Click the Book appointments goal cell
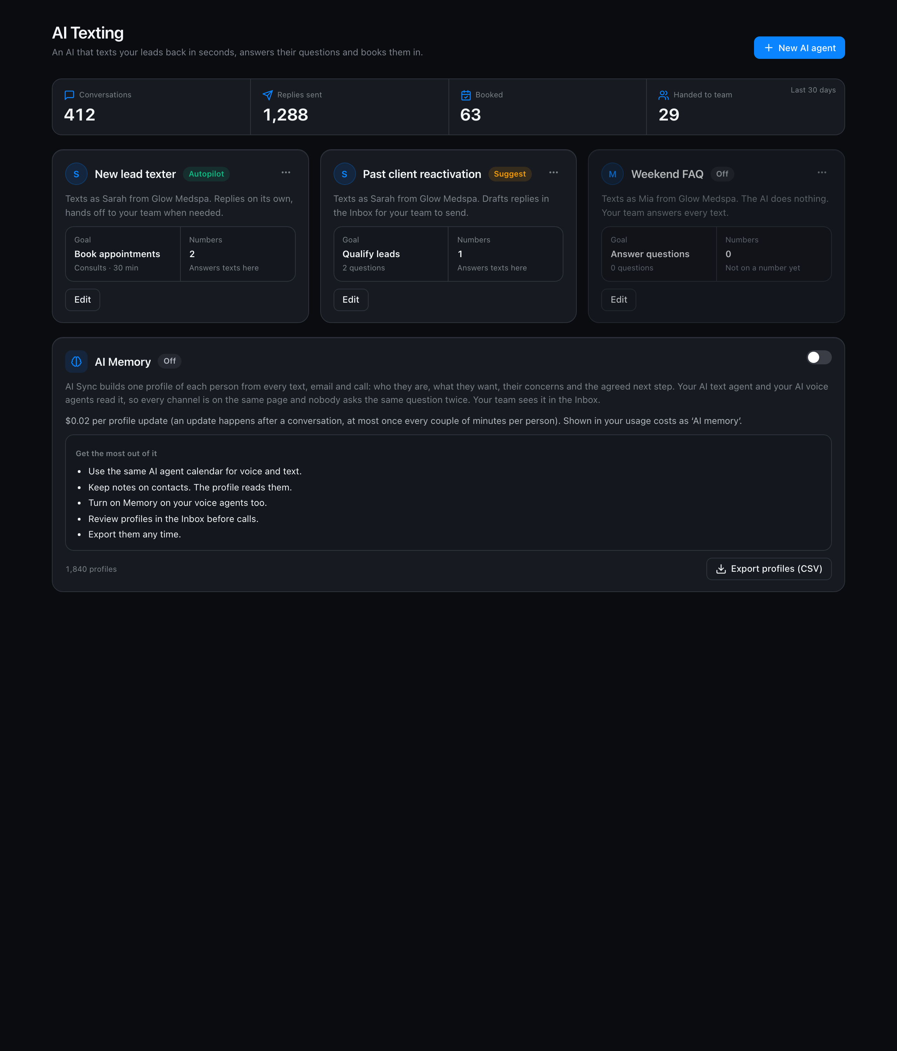Image resolution: width=897 pixels, height=1051 pixels. (123, 254)
